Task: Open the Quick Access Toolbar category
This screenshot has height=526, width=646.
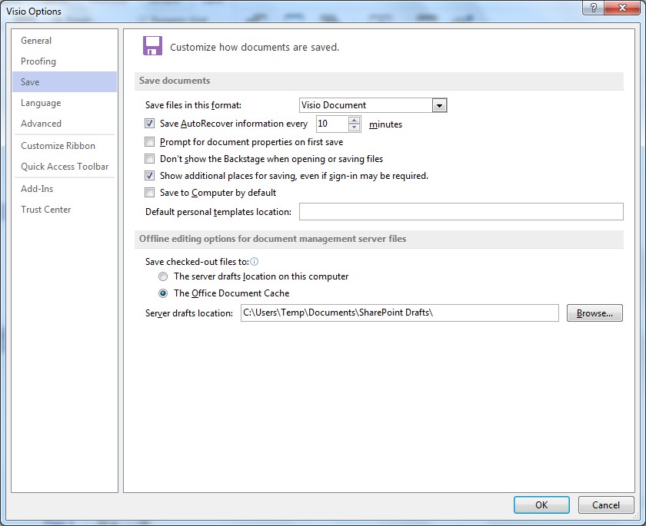Action: [65, 167]
